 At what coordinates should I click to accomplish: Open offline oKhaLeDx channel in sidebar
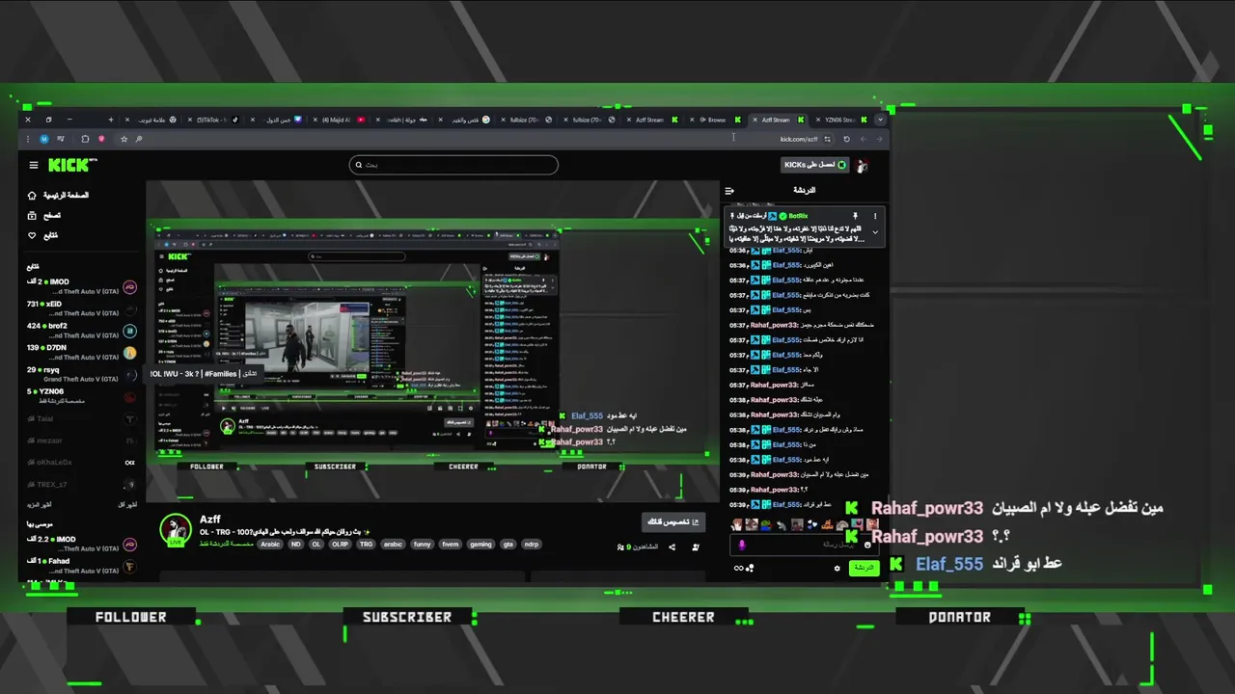tap(82, 462)
